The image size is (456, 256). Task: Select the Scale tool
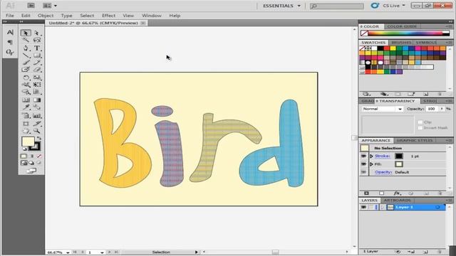point(36,78)
